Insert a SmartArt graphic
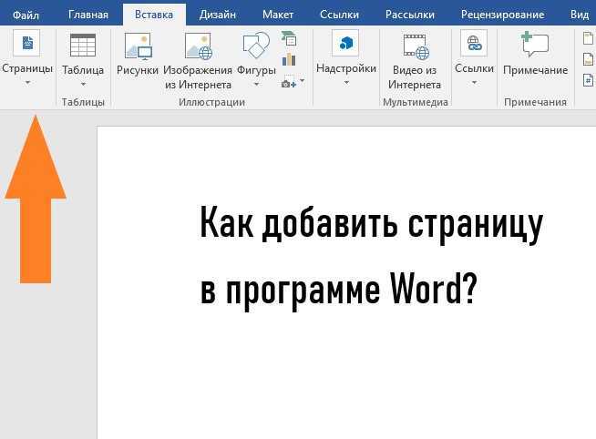 (x=289, y=38)
